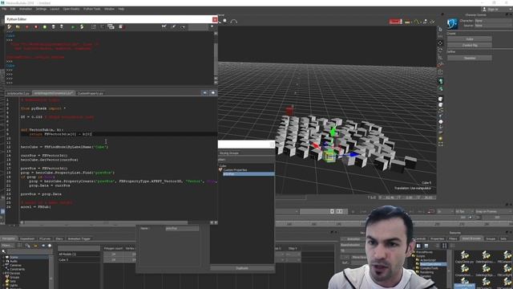This screenshot has width=513, height=289.
Task: Click the frame-selection square icon in viewer toolbar
Action: [x=441, y=144]
